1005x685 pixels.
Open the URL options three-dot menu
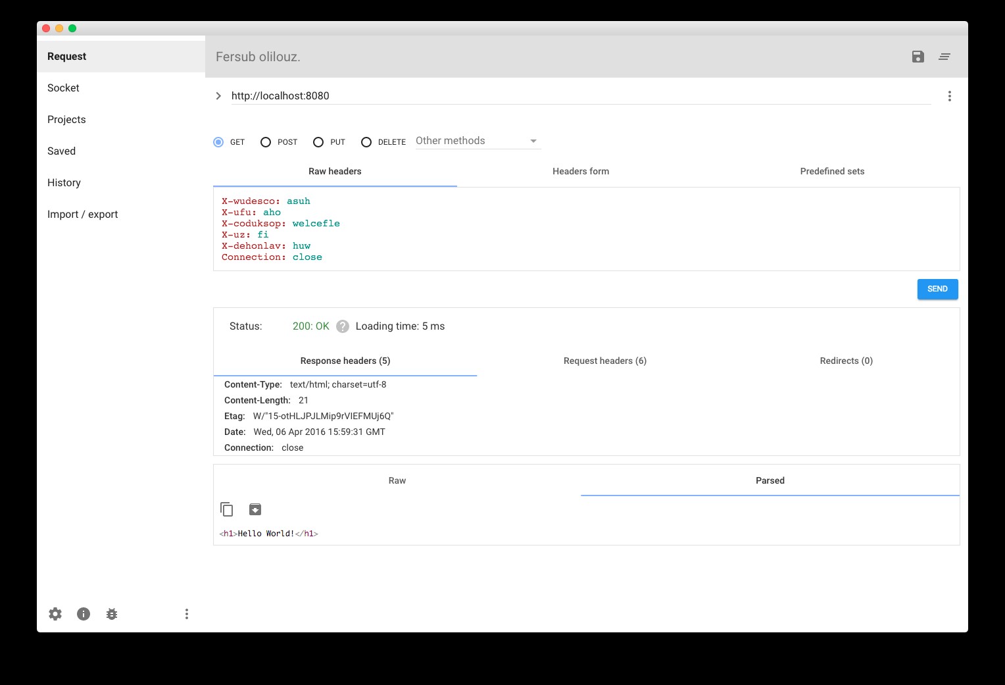pyautogui.click(x=949, y=96)
